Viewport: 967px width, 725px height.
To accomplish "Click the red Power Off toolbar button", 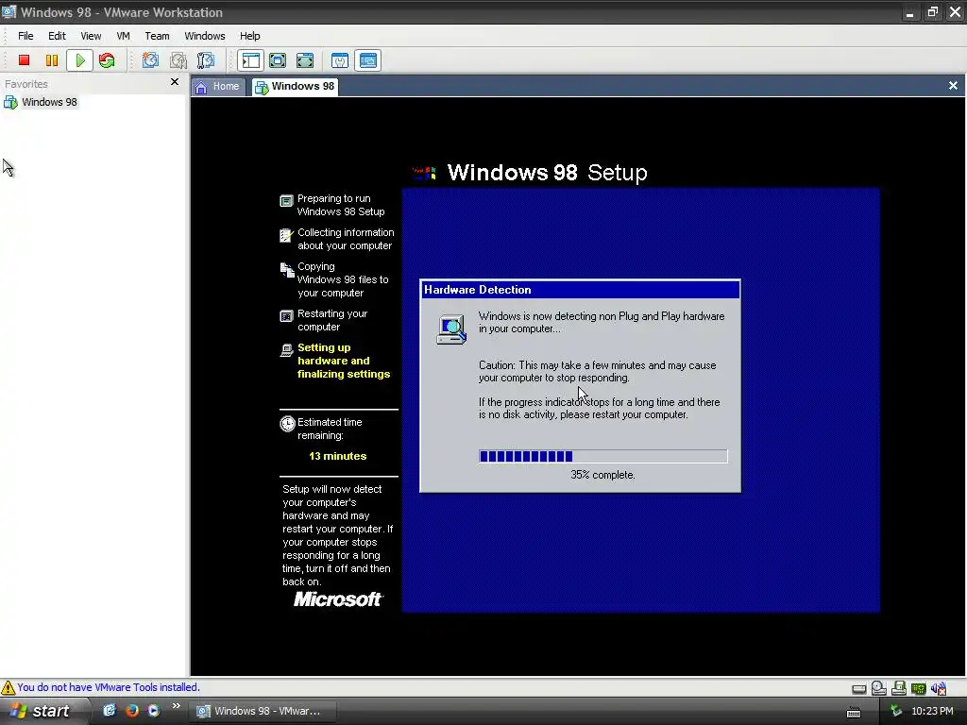I will coord(24,60).
